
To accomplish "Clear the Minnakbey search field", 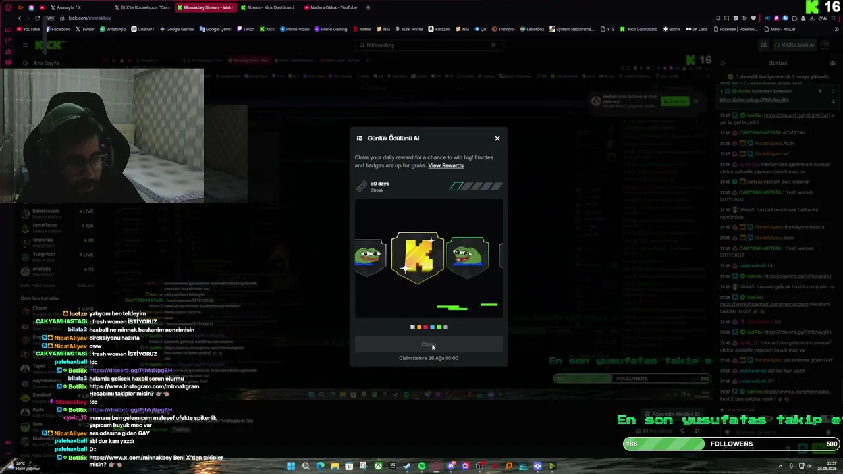I will point(493,45).
